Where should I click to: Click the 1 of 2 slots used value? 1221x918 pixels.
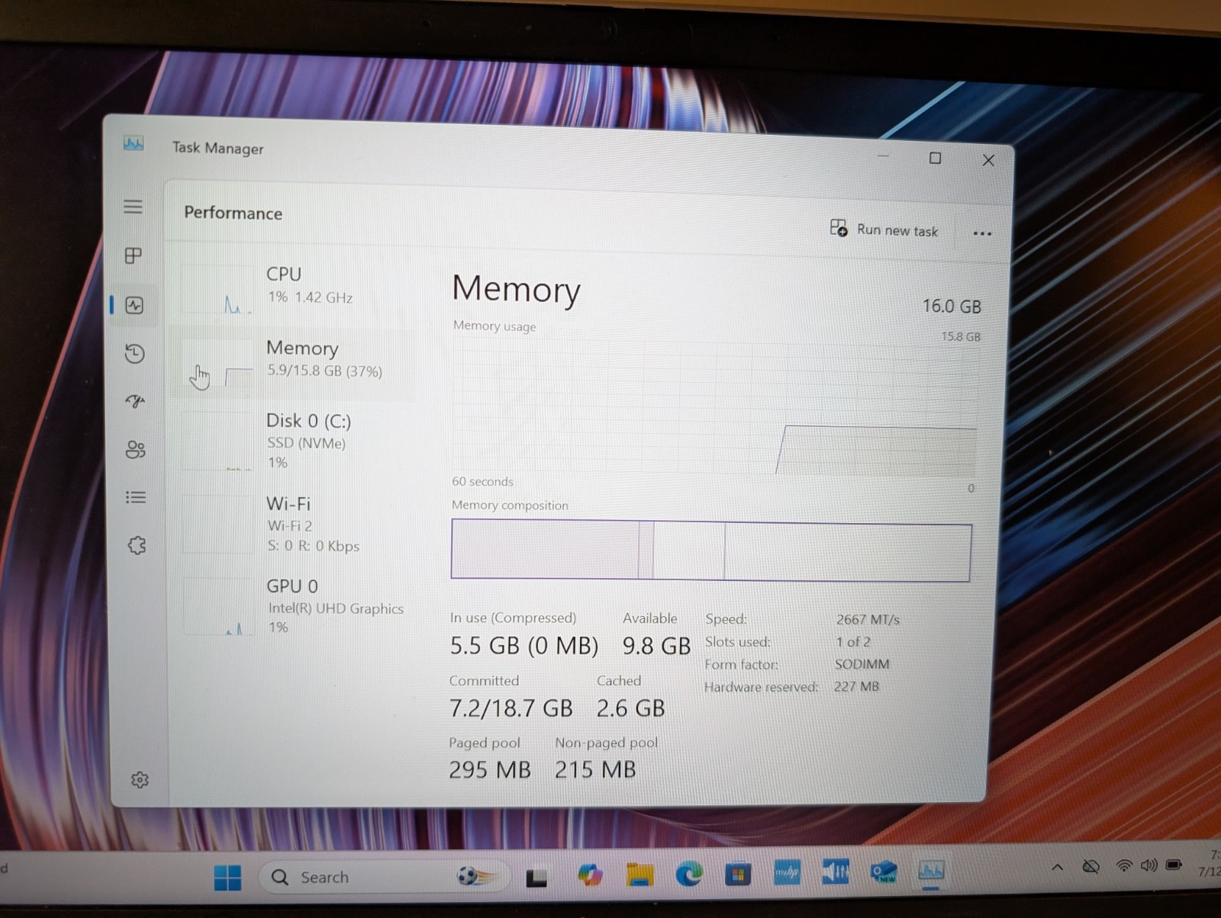853,642
